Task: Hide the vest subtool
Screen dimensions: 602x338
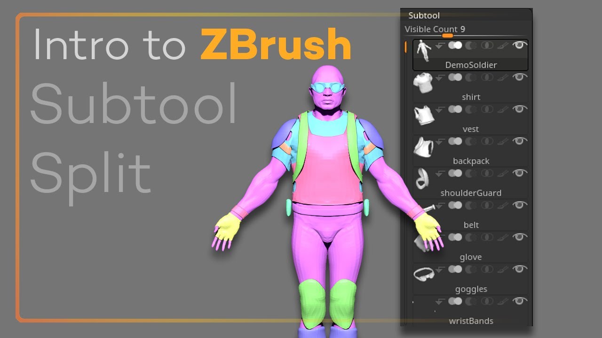Action: click(519, 109)
